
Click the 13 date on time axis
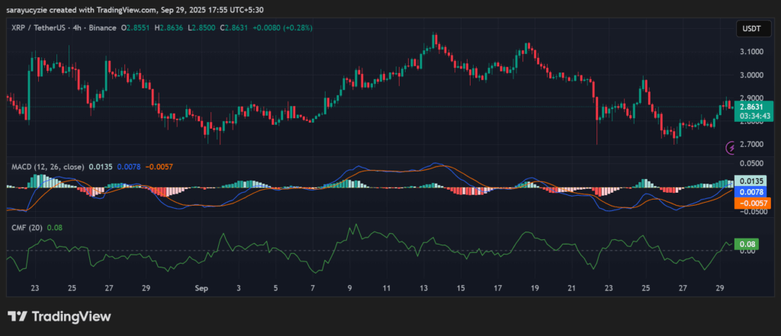click(423, 289)
